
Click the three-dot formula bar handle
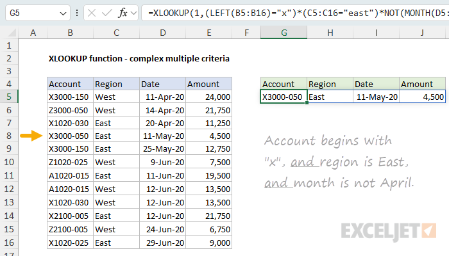(x=77, y=13)
